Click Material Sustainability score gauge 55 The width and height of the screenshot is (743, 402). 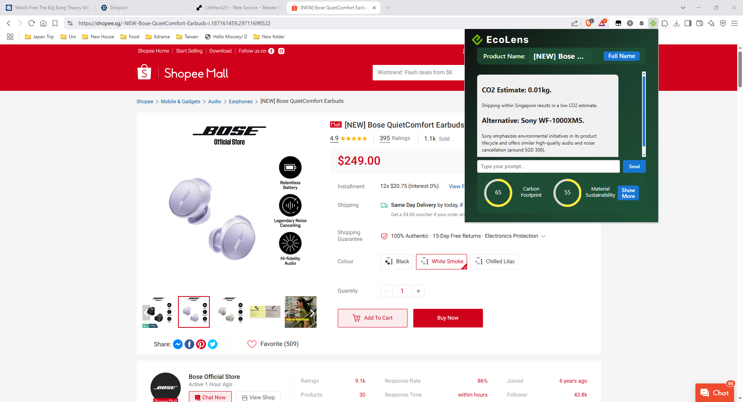coord(567,192)
